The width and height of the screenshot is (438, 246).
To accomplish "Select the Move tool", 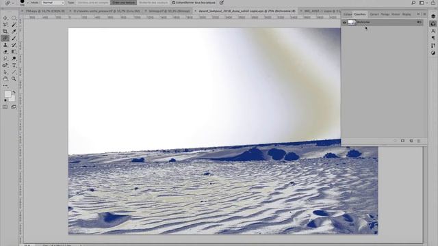I will (5, 18).
